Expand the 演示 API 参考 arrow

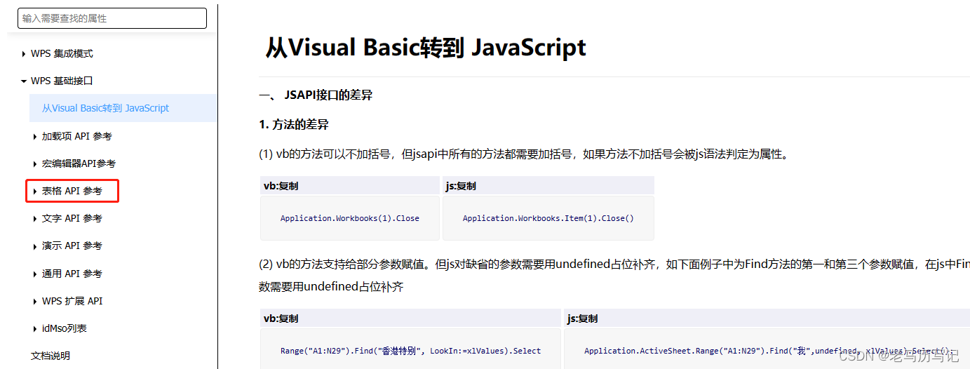35,246
